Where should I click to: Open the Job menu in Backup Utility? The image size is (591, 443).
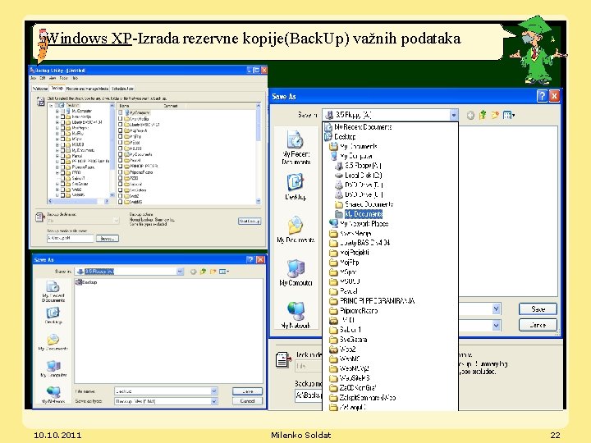pos(33,79)
